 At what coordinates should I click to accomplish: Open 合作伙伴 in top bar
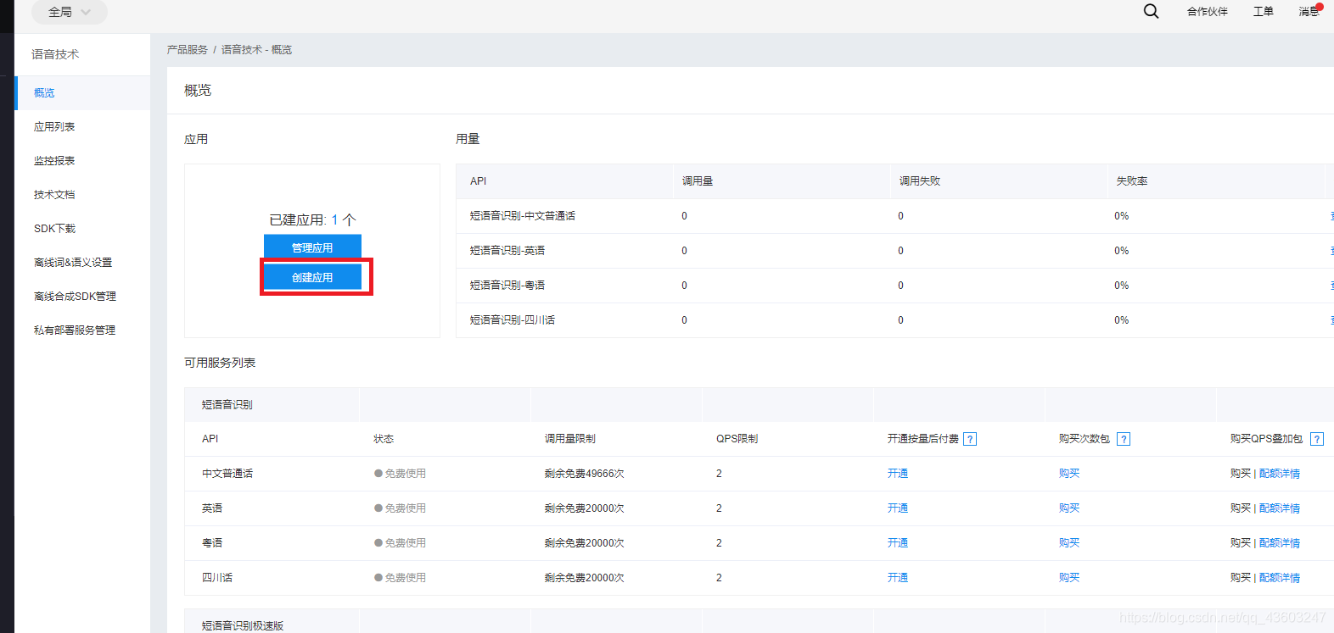coord(1207,12)
